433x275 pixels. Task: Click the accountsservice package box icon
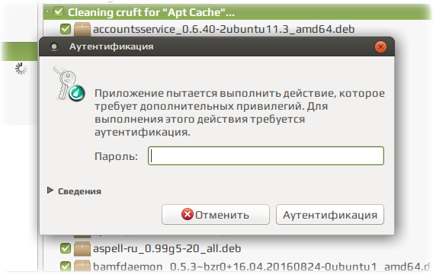[82, 29]
